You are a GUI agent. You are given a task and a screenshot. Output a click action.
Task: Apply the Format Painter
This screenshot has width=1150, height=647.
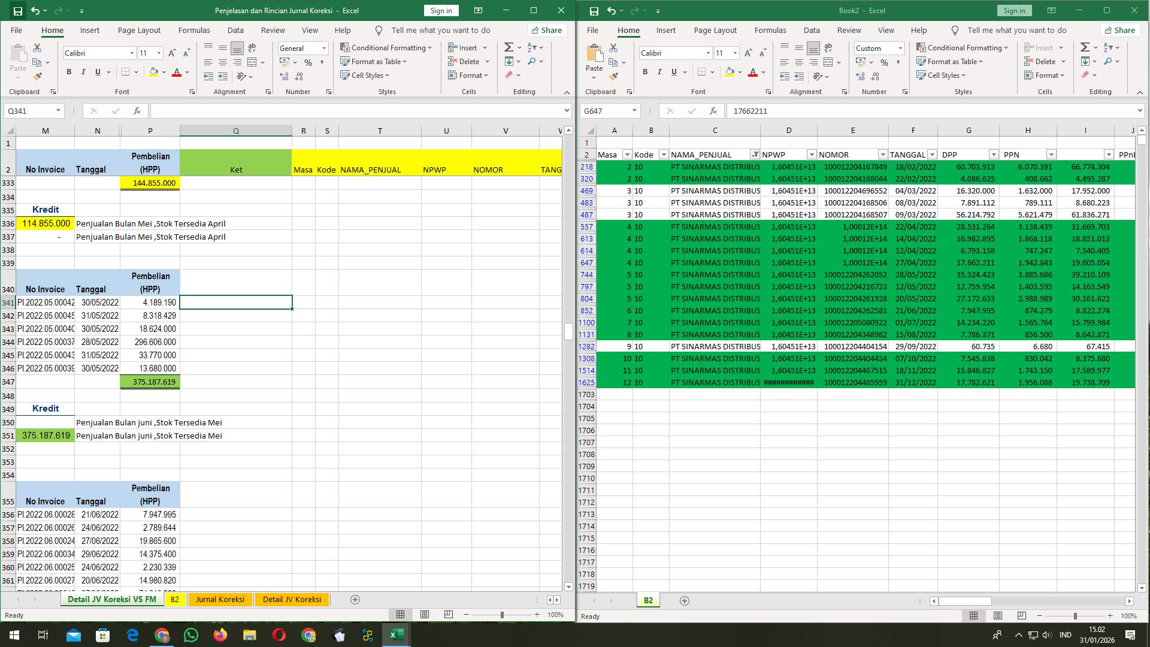[37, 76]
